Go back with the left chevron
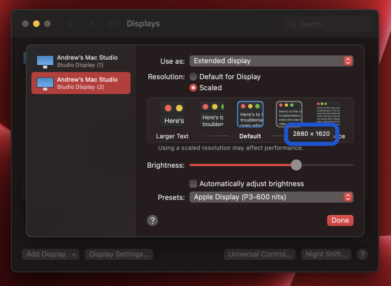Viewport: 391px width, 286px height. (71, 24)
